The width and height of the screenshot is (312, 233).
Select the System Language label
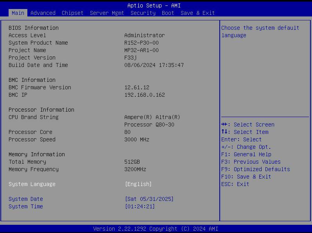coord(32,184)
